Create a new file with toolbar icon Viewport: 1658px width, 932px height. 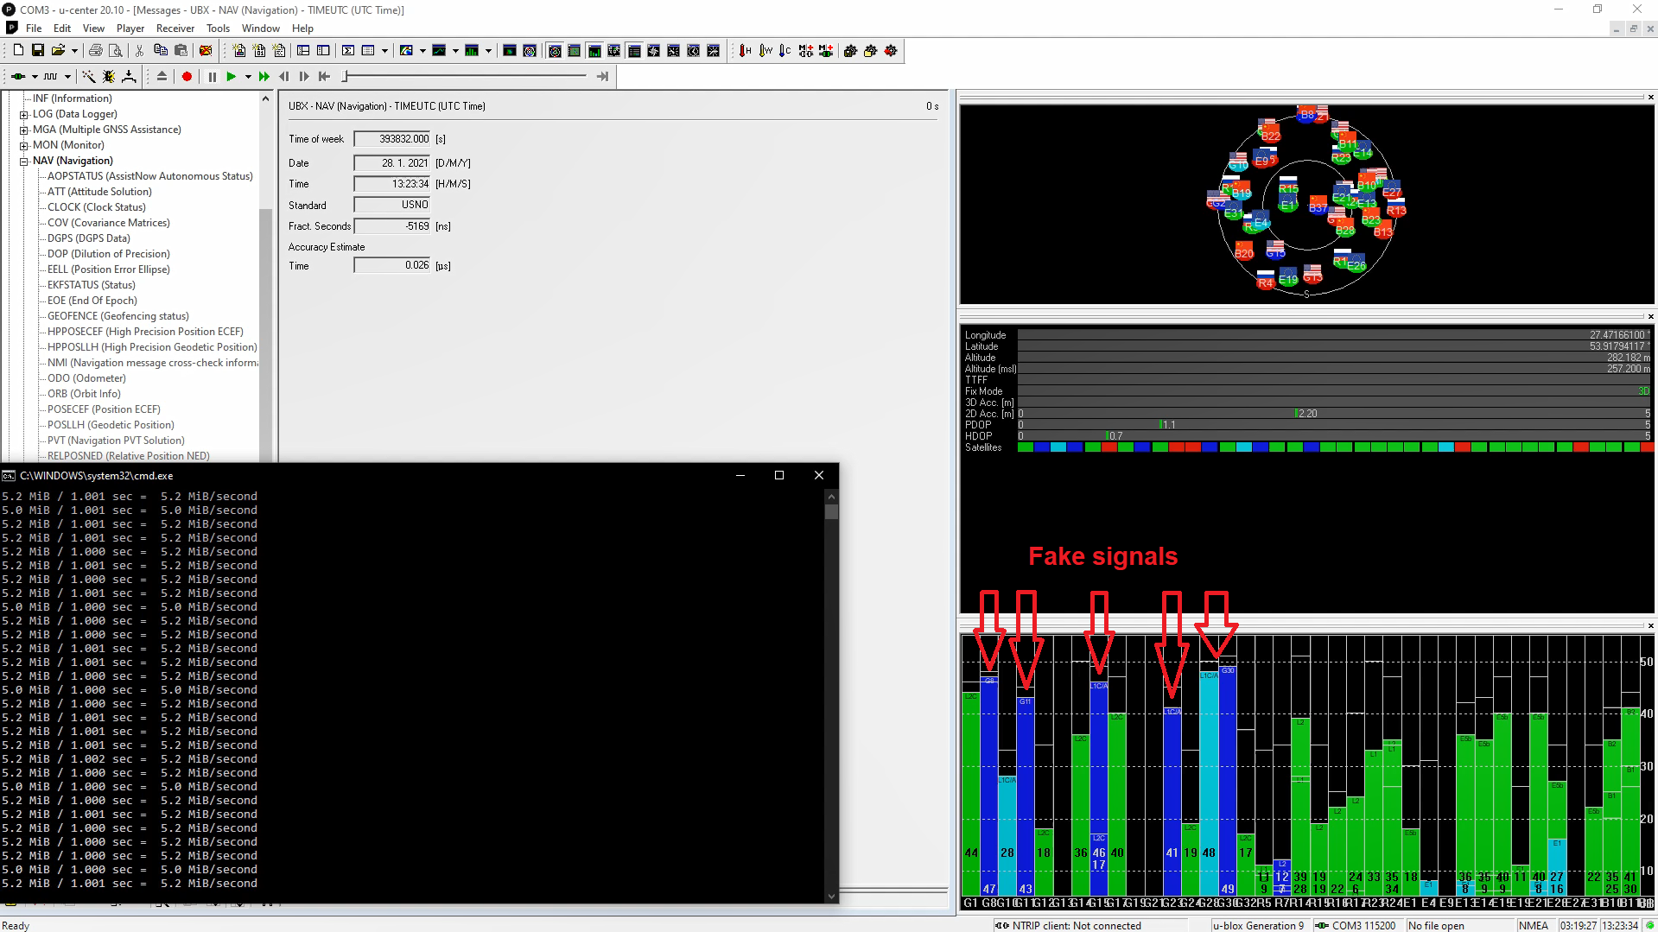18,51
